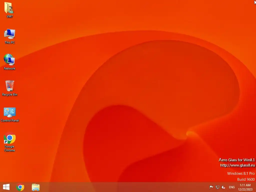256x192 pixels.
Task: Launch Chrome from the taskbar
Action: pyautogui.click(x=20, y=187)
